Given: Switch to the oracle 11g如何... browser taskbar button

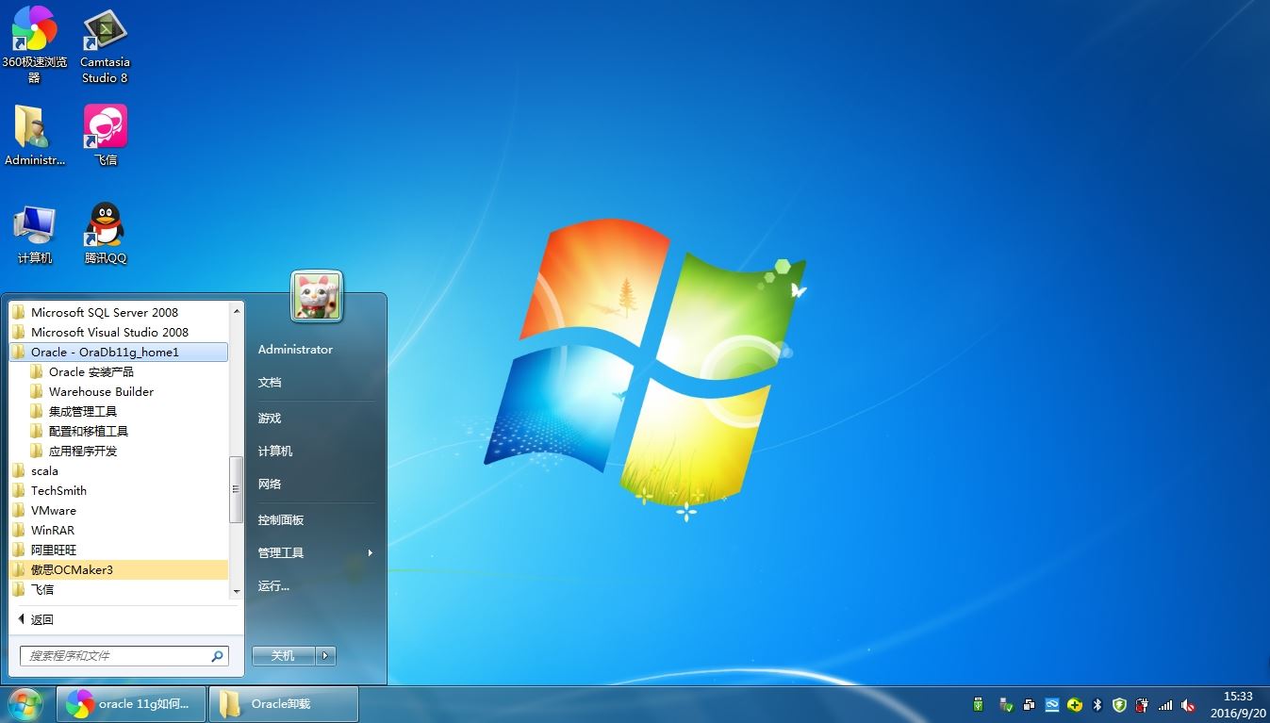Looking at the screenshot, I should pos(131,704).
